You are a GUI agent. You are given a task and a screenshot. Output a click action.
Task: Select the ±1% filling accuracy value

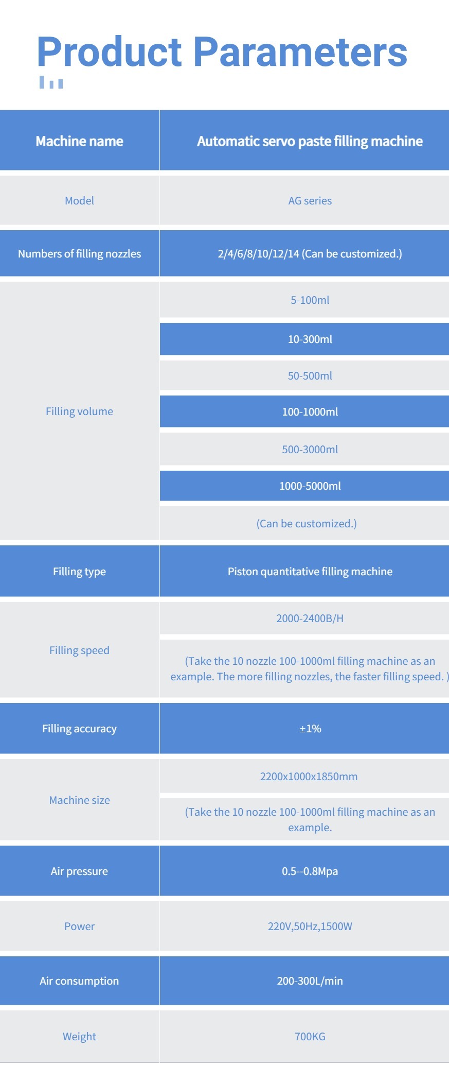tap(310, 728)
